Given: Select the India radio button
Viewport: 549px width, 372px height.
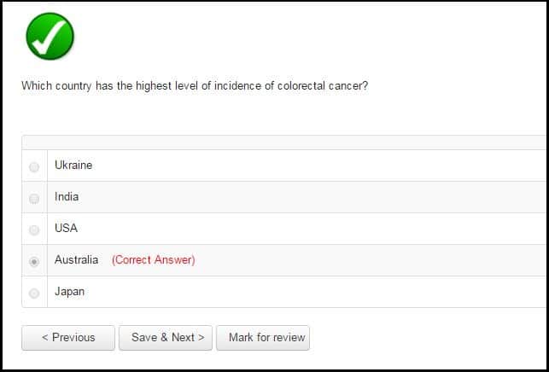Looking at the screenshot, I should click(34, 199).
